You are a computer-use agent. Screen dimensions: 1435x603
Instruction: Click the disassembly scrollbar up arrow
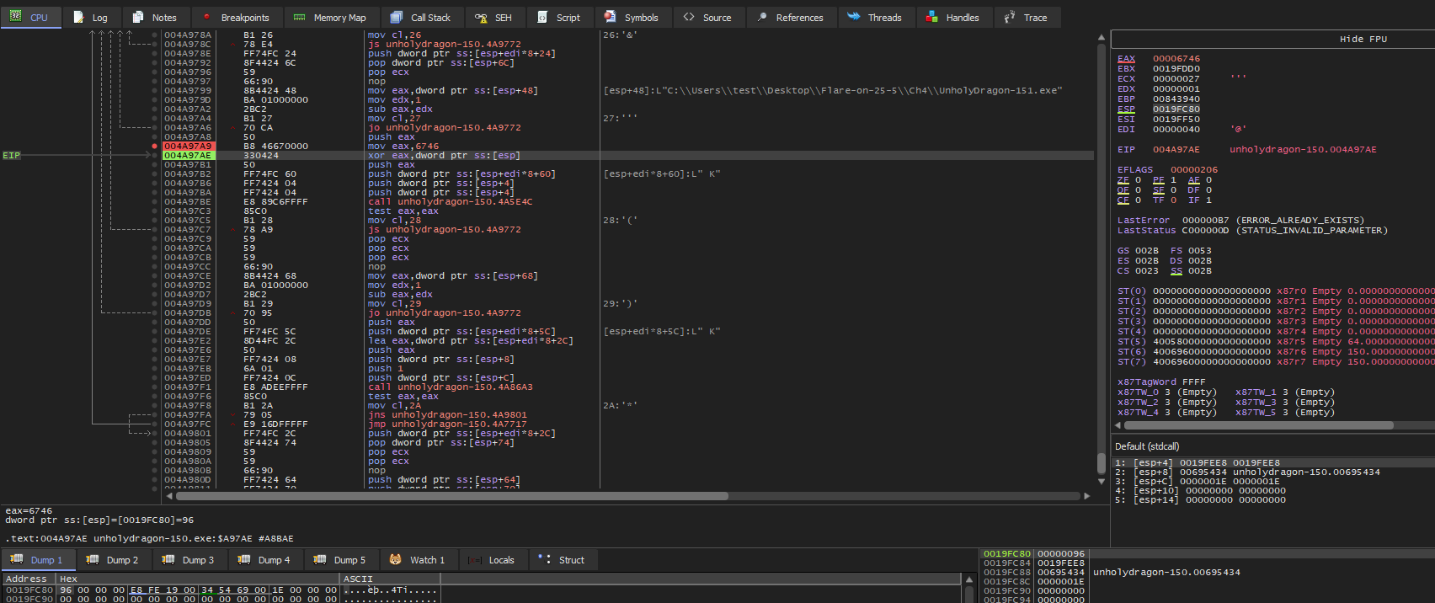coord(1101,38)
